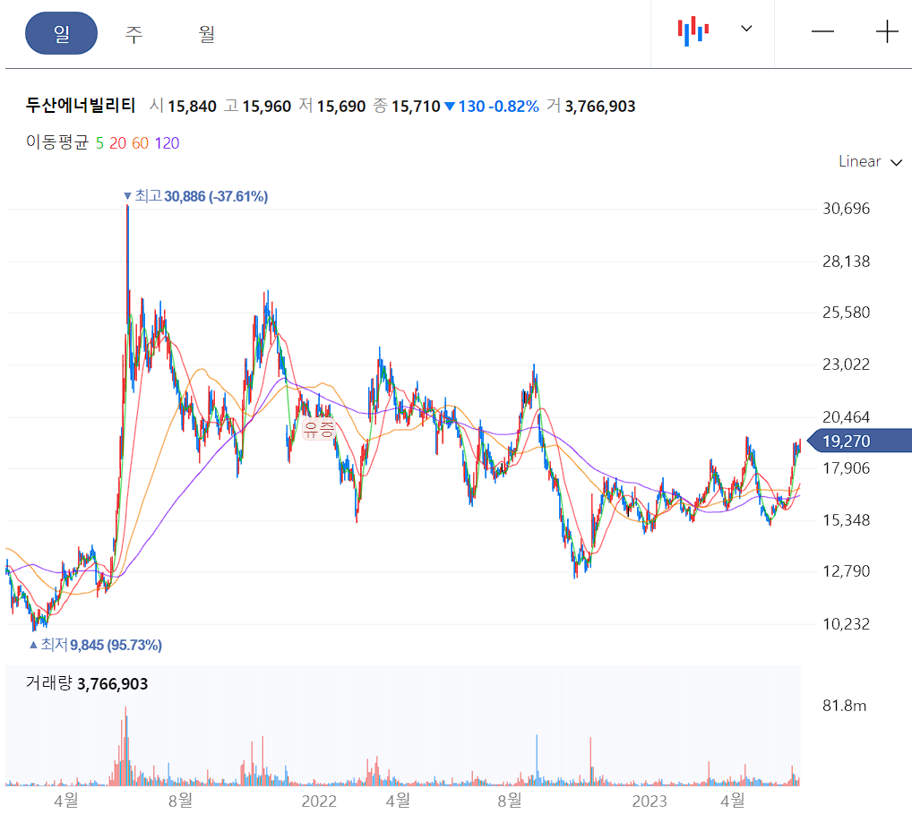Open the Linear scale dropdown
This screenshot has height=823, width=912.
click(870, 161)
